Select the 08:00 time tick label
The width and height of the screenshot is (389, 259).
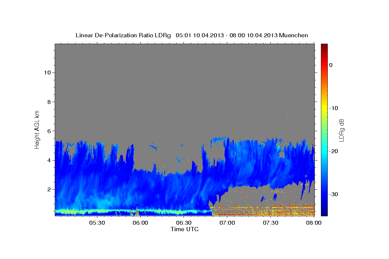pyautogui.click(x=313, y=223)
